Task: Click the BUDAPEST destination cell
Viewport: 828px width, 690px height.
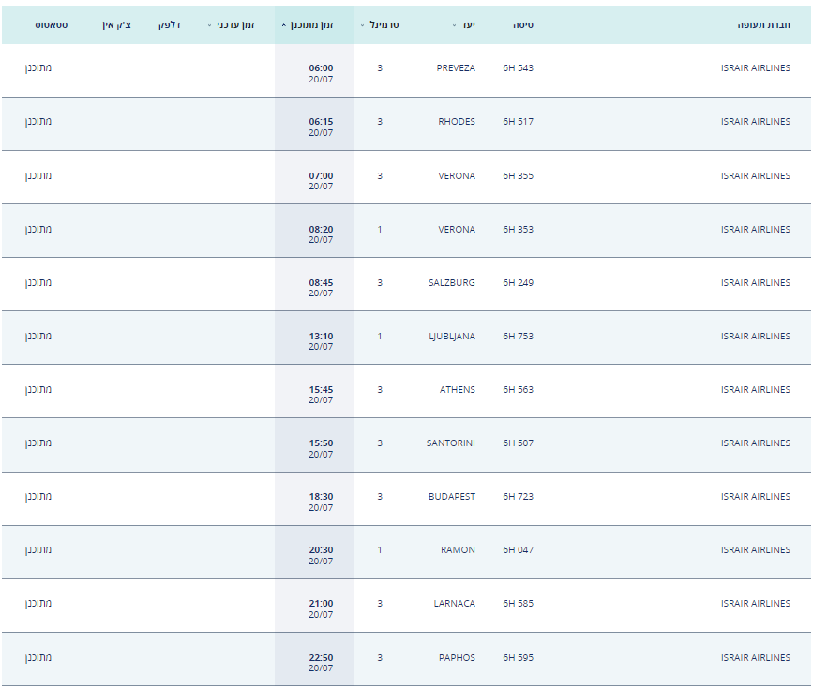Action: coord(452,497)
